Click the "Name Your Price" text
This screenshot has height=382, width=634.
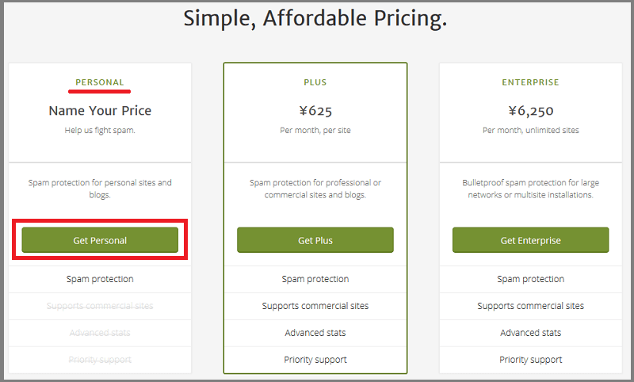[x=100, y=111]
